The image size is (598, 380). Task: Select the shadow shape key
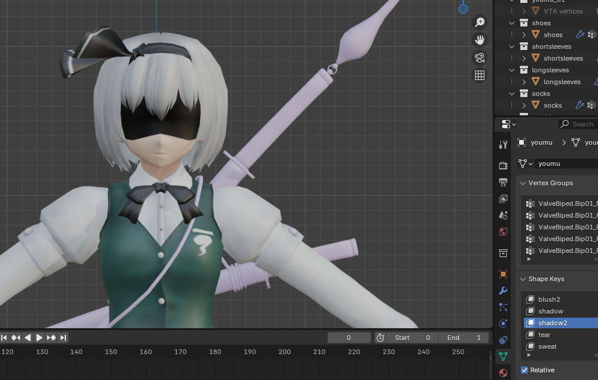pyautogui.click(x=550, y=311)
